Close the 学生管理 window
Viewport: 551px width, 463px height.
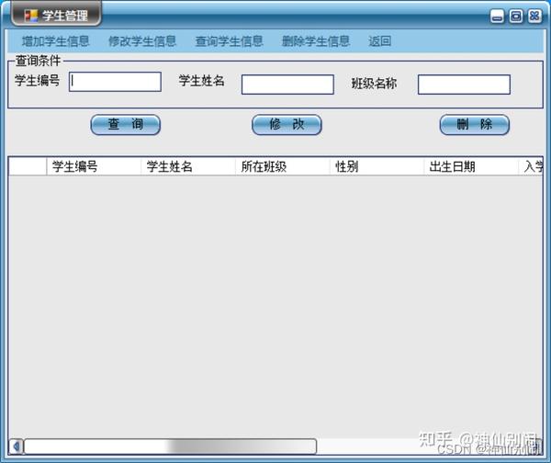click(534, 17)
